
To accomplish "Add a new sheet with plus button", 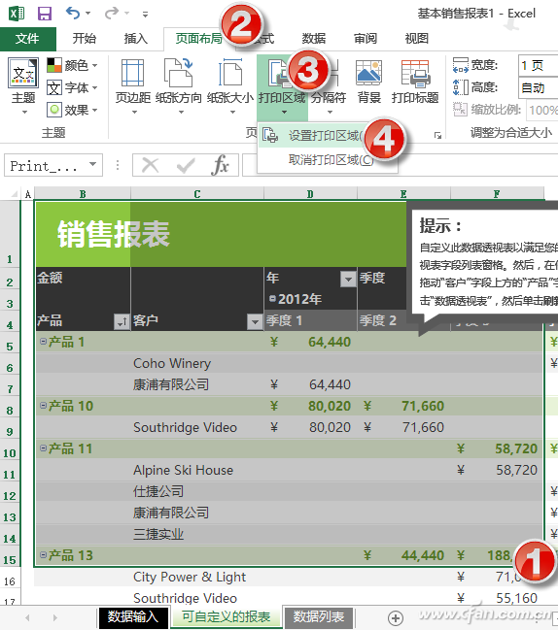I will (x=395, y=617).
